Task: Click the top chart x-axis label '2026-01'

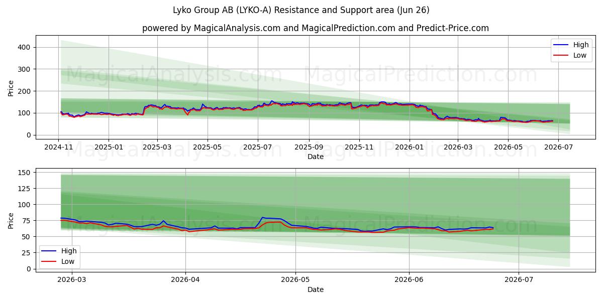Action: coord(409,147)
